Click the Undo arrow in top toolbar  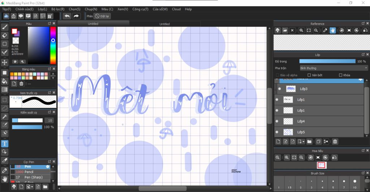[67, 16]
